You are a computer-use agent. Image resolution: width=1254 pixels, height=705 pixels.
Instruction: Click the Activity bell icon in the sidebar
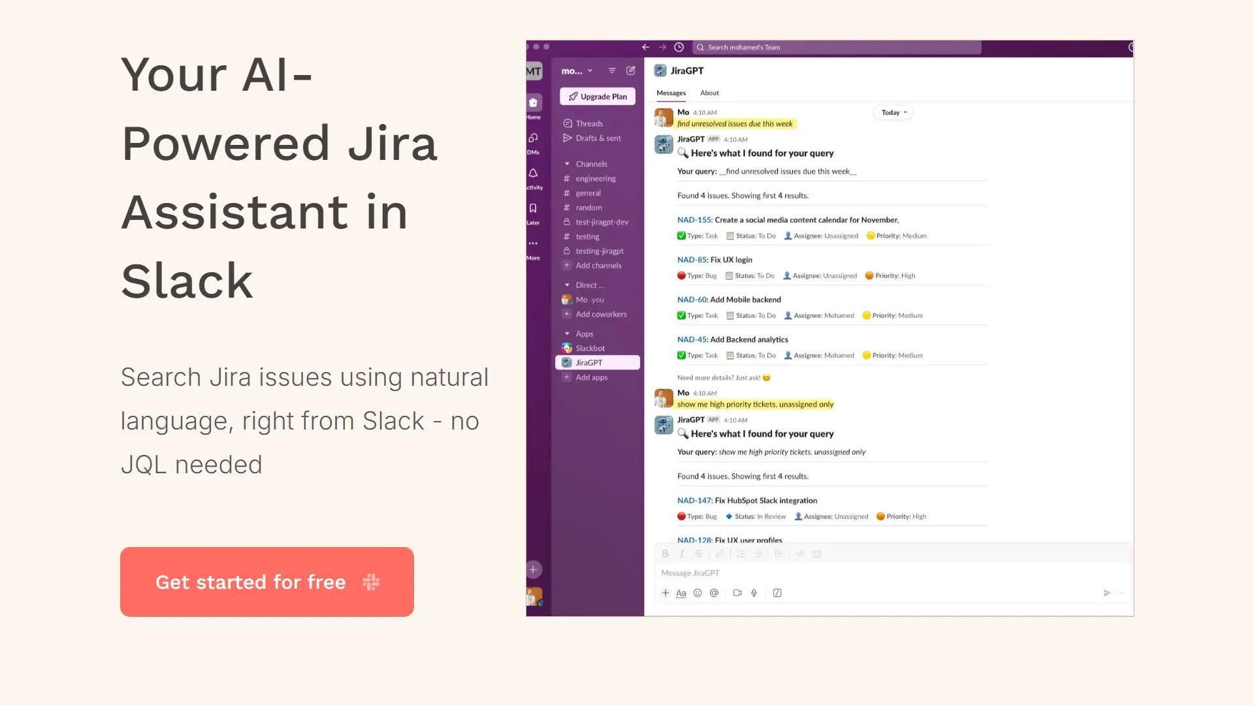534,173
